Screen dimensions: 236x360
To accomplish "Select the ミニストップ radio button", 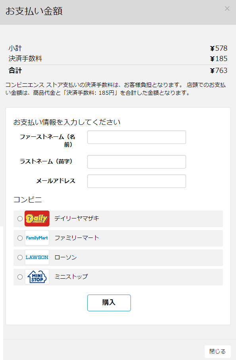I will click(x=20, y=277).
